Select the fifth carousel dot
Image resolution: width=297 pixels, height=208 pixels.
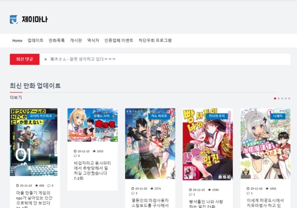click(x=289, y=99)
